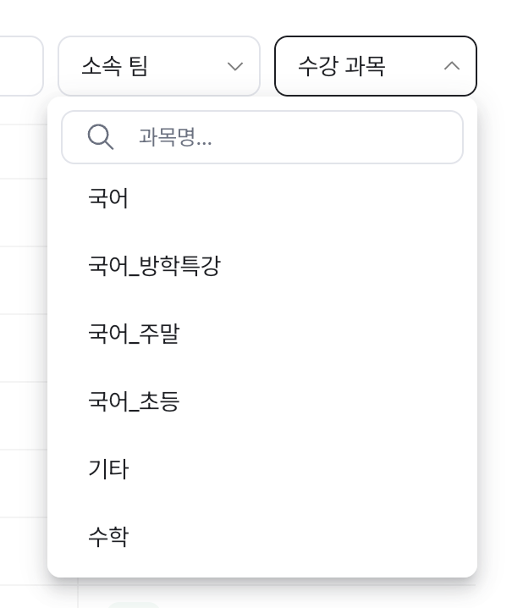The image size is (523, 608).
Task: Click the 소속 팀 label text
Action: (x=115, y=66)
